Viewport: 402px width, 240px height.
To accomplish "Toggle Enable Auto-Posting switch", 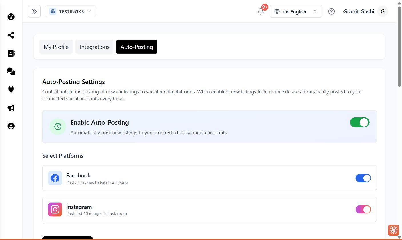I will [360, 122].
